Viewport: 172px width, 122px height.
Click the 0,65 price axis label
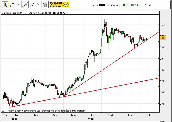click(x=163, y=47)
